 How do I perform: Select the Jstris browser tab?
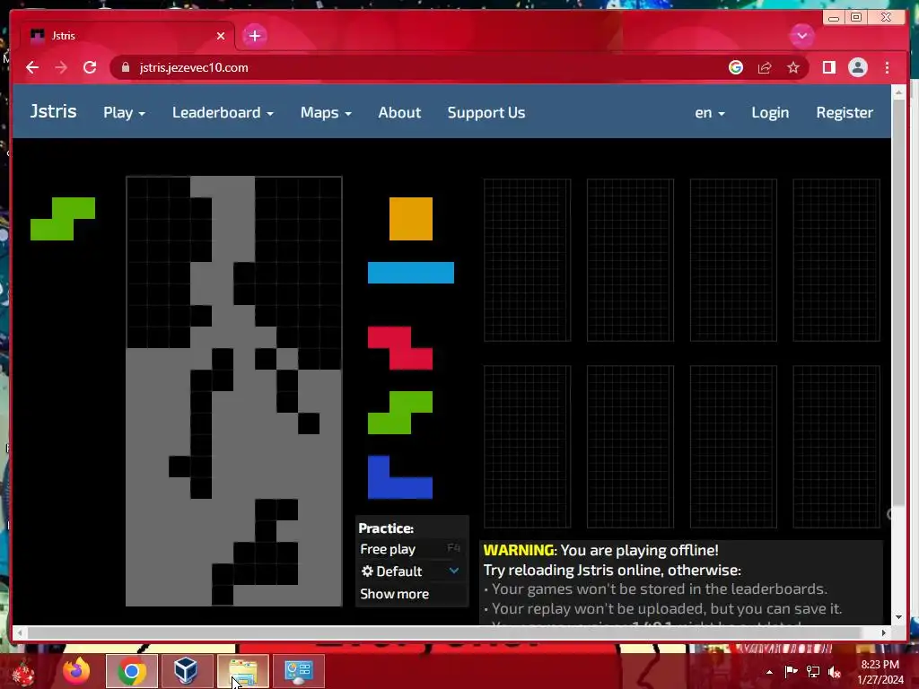coord(127,36)
